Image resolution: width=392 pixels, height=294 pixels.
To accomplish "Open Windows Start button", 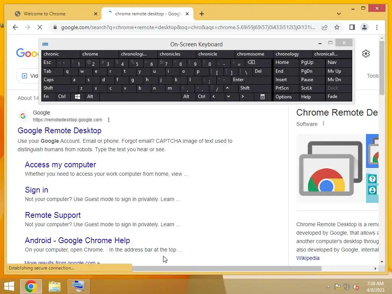I will tap(9, 286).
